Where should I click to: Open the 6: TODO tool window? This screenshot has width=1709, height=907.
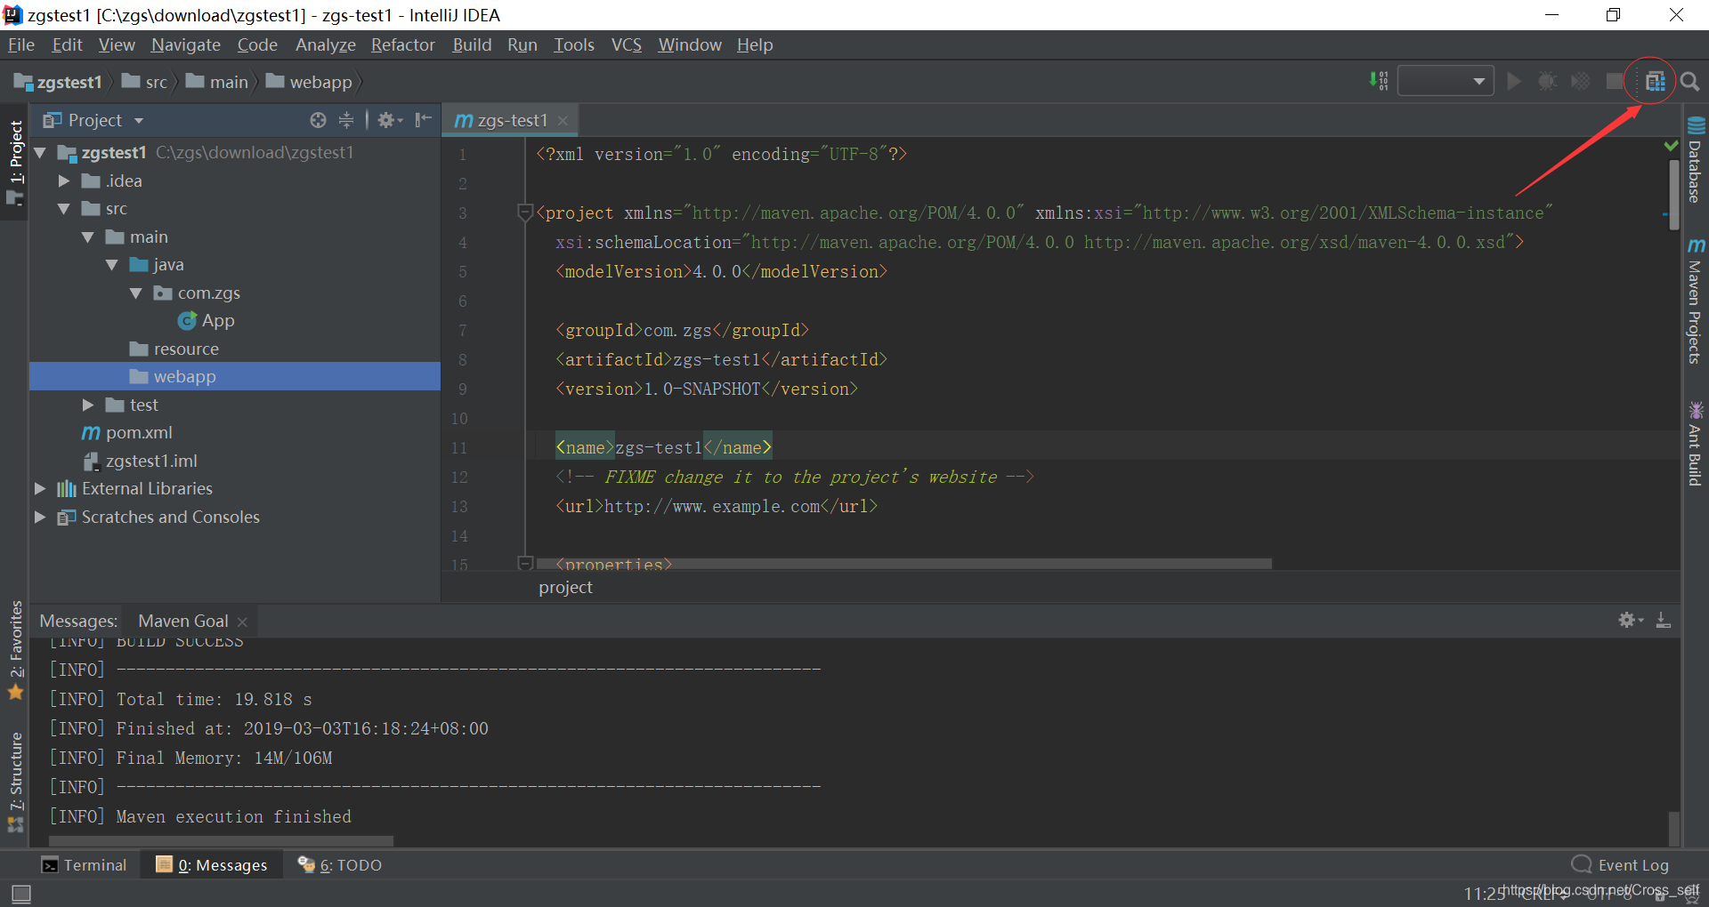(339, 864)
